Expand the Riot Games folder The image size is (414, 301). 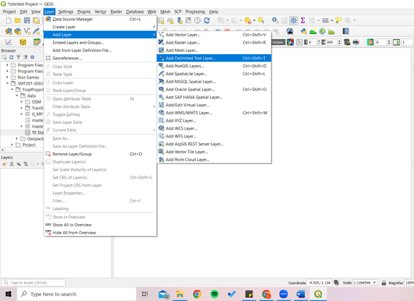(7, 77)
